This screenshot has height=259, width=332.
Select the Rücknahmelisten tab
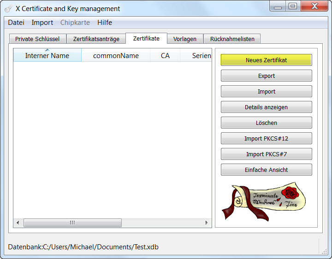coord(232,39)
